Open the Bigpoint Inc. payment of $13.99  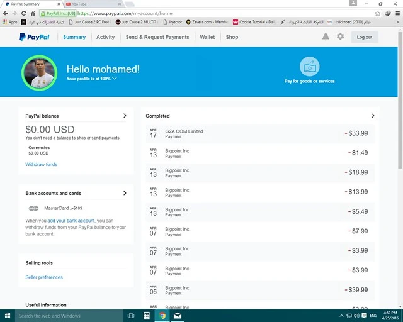coord(260,192)
